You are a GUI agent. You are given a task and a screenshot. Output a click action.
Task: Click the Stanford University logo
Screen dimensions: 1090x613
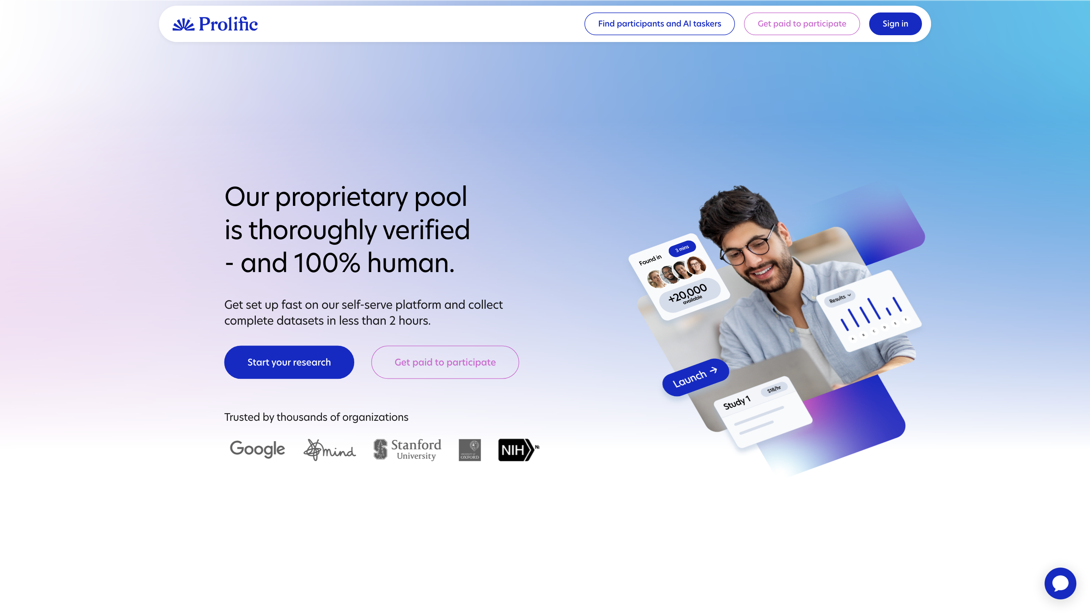[407, 449]
